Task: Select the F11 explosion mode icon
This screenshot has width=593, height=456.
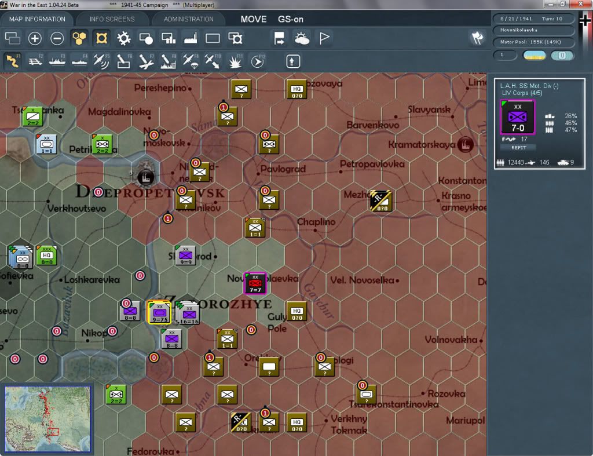Action: point(235,61)
